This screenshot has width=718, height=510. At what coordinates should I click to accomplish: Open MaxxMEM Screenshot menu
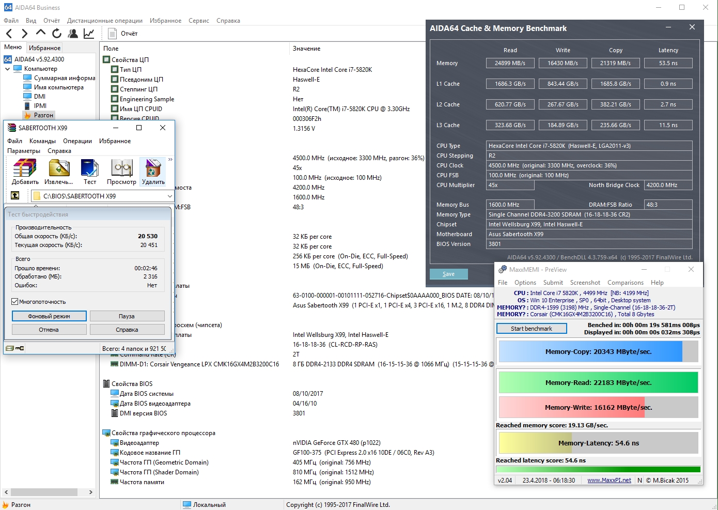click(x=585, y=283)
